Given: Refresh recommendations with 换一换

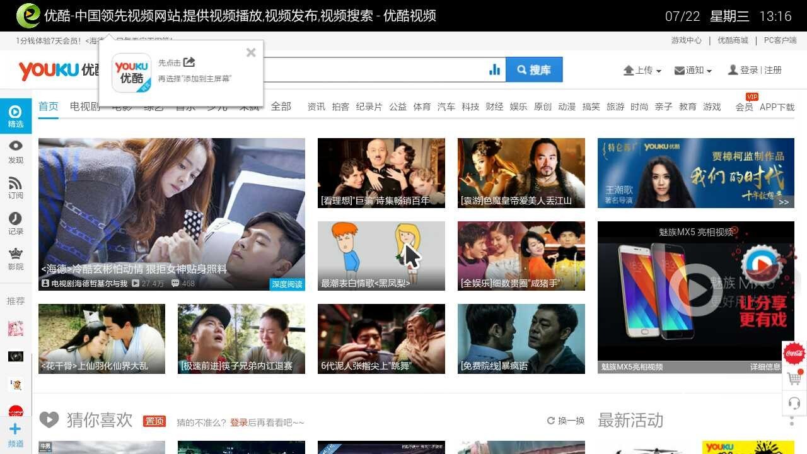Looking at the screenshot, I should coord(566,421).
